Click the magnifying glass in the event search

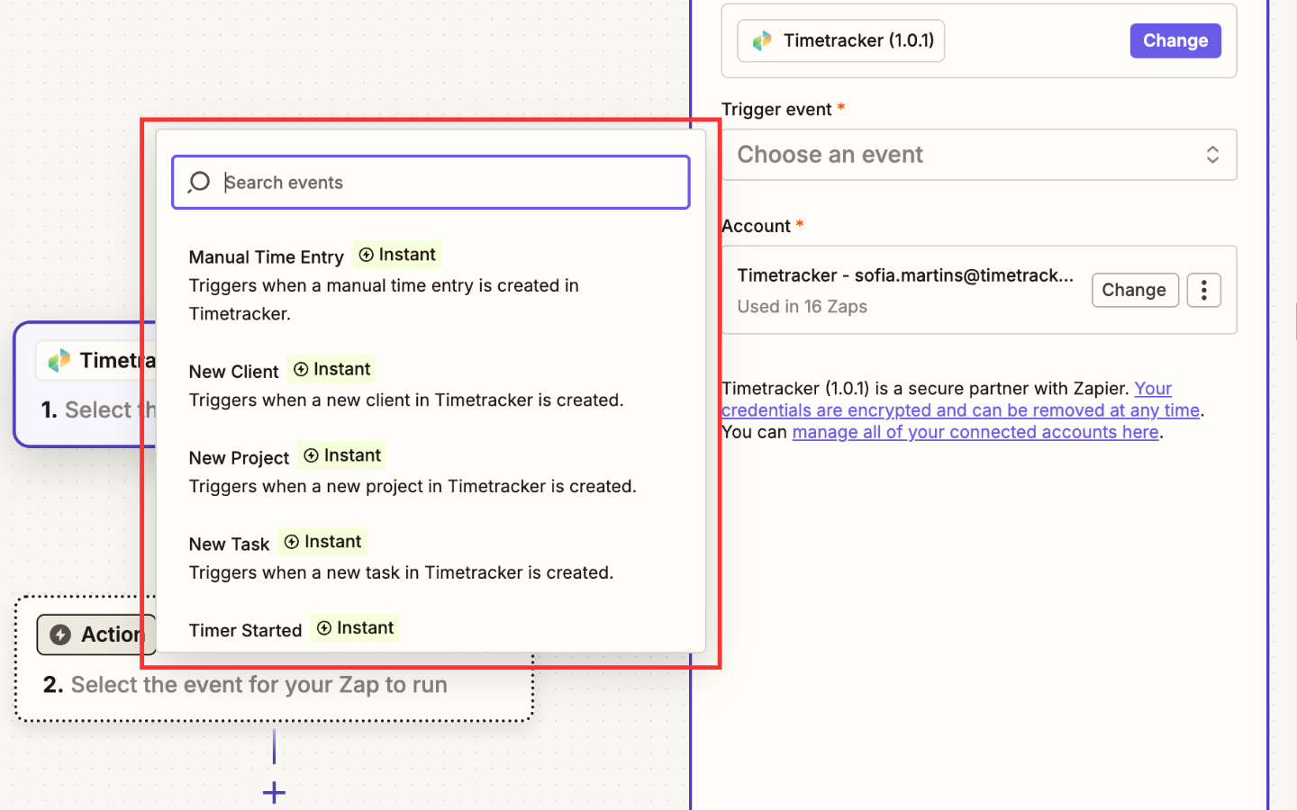[x=198, y=182]
